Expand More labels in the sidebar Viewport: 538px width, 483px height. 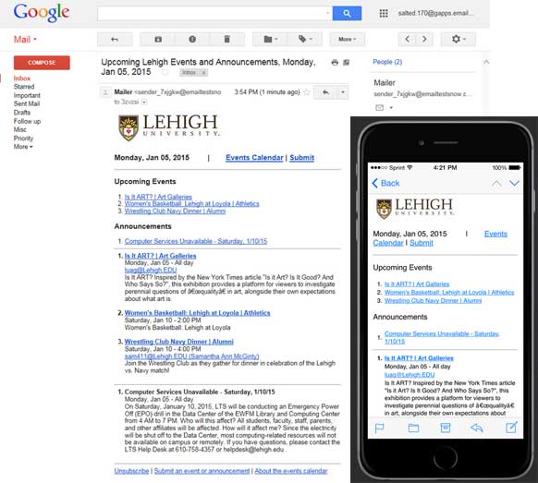(x=23, y=147)
